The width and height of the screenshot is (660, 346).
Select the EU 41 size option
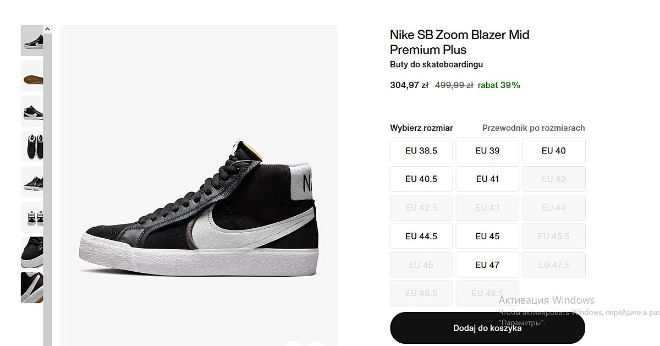[487, 179]
